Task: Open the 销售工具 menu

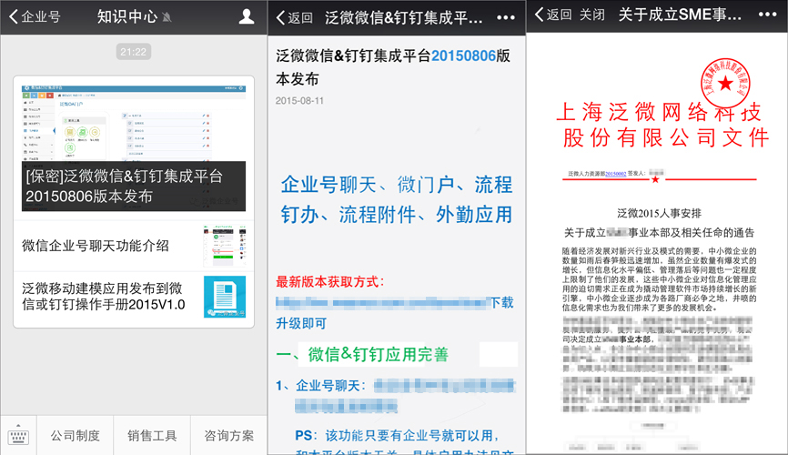Action: pos(152,435)
